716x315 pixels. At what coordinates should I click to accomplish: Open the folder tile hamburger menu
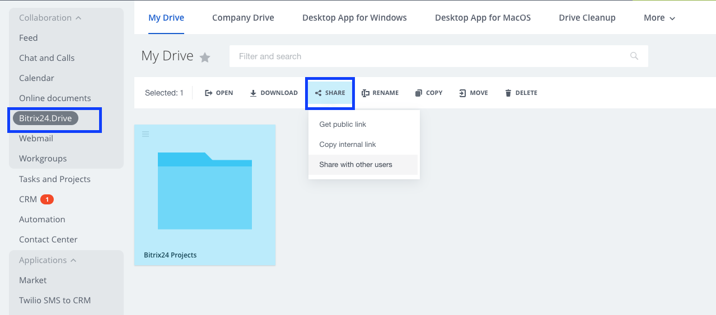146,133
